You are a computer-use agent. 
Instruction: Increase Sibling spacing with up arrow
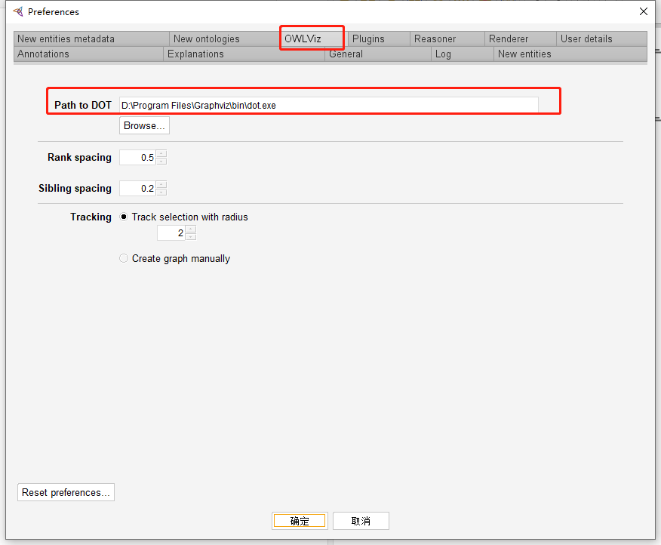(x=161, y=184)
